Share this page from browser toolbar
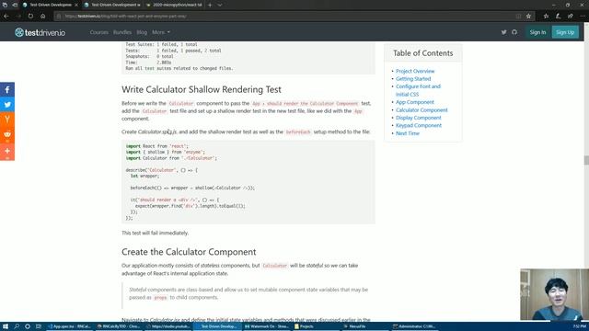 [571, 17]
